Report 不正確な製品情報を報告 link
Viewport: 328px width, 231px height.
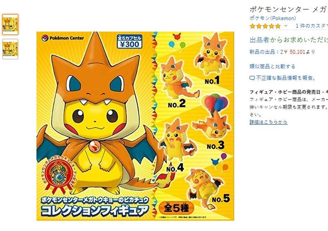point(285,78)
